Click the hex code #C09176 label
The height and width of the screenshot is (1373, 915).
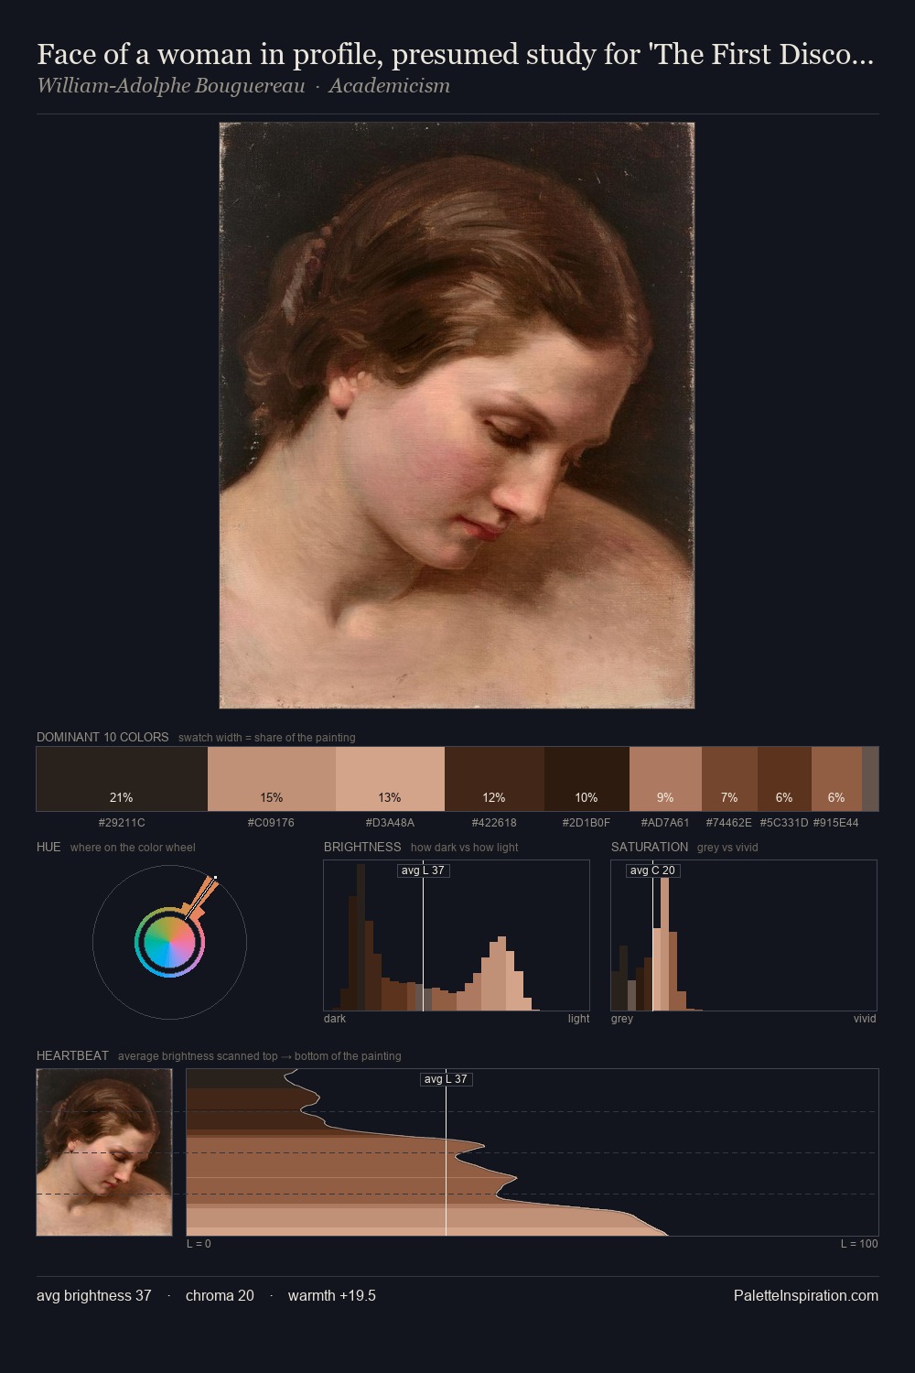[271, 823]
